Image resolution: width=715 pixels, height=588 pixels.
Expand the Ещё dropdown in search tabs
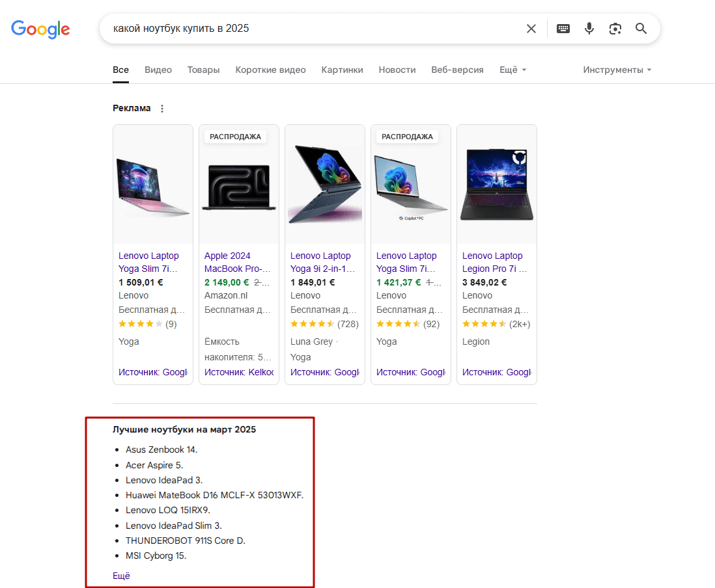512,70
